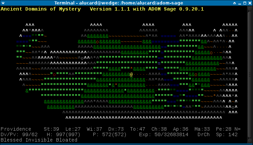This screenshot has height=145, width=253.
Task: Click the willpower stat 'Wi:37'
Action: coord(94,129)
